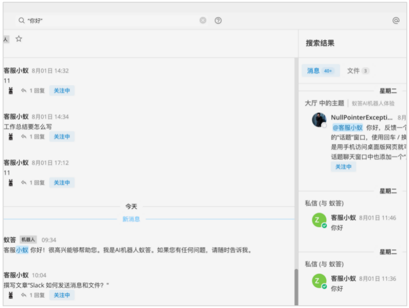Viewport: 409px width, 308px height.
Task: Click reply arrow on the 14:32 message
Action: click(x=24, y=91)
